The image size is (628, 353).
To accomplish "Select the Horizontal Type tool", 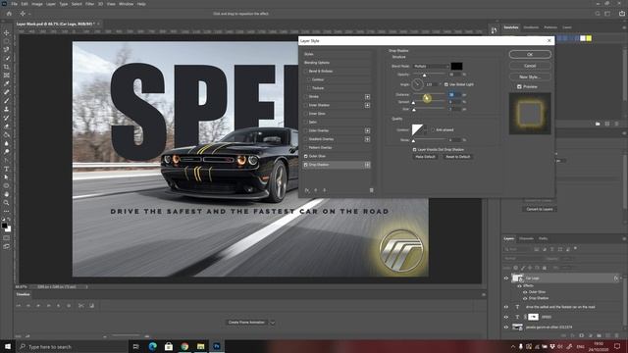I will click(7, 169).
